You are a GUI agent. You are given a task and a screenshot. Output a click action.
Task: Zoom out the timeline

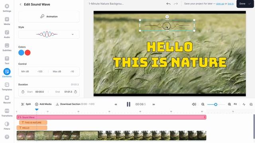coord(203,104)
